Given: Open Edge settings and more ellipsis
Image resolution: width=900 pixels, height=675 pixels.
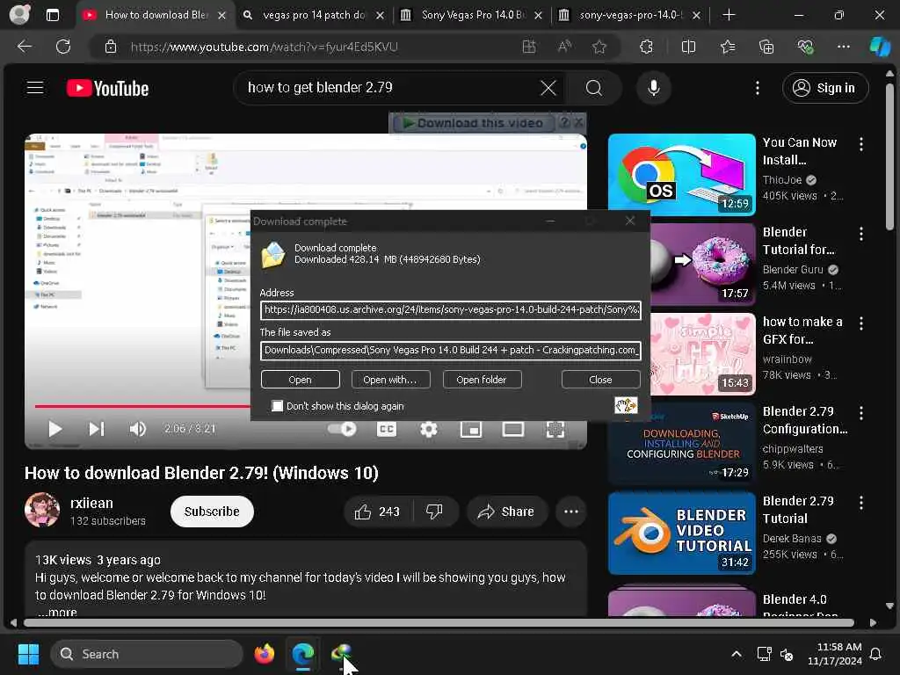Looking at the screenshot, I should tap(843, 47).
